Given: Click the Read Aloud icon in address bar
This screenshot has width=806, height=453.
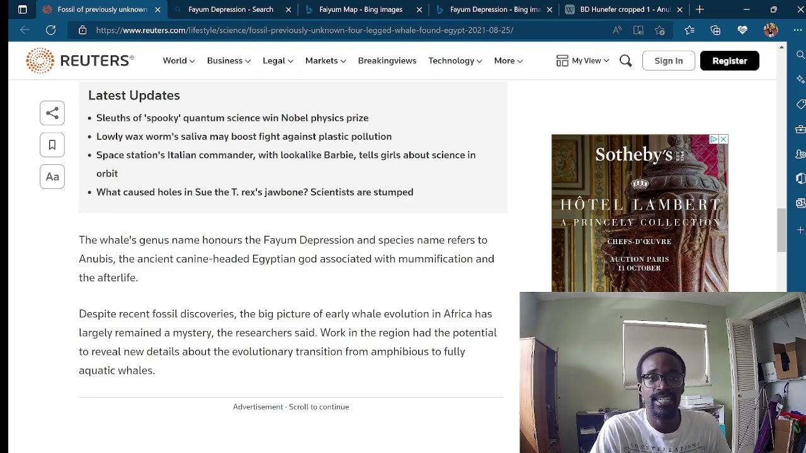Looking at the screenshot, I should [x=617, y=30].
